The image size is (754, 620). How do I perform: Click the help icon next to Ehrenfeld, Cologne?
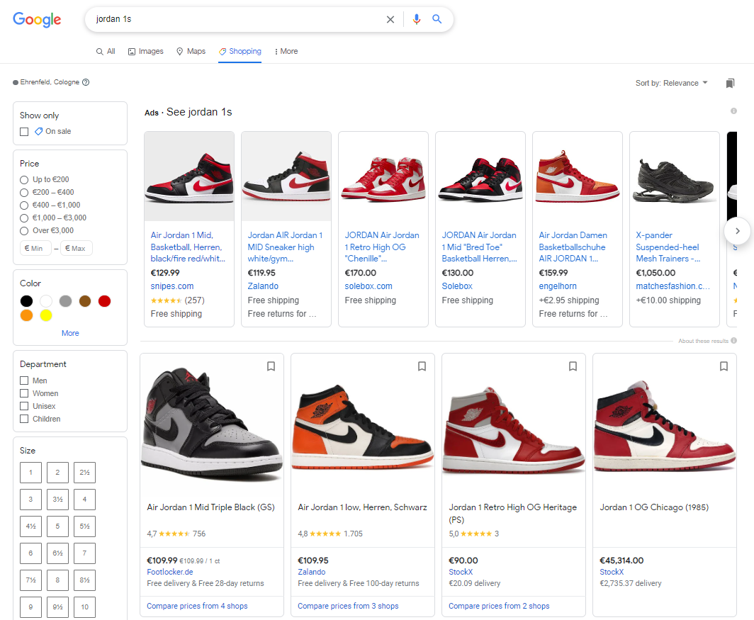pyautogui.click(x=86, y=82)
